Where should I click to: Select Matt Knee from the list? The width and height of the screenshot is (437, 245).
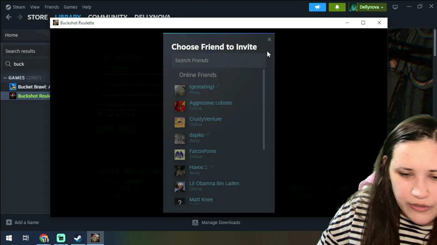point(201,199)
